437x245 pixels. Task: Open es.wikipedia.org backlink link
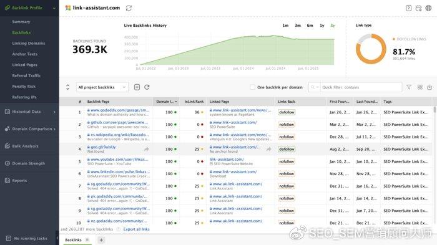click(120, 135)
